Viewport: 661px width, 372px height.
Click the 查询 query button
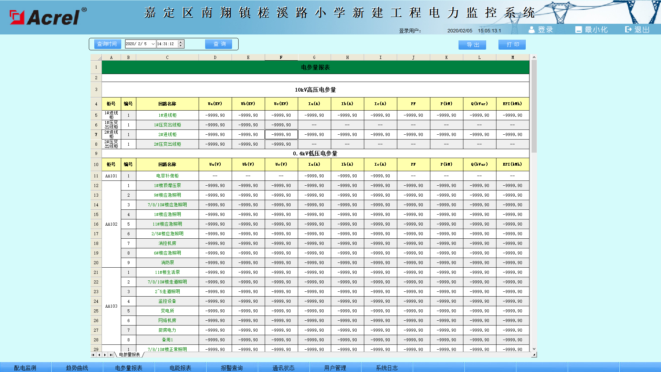pos(219,44)
